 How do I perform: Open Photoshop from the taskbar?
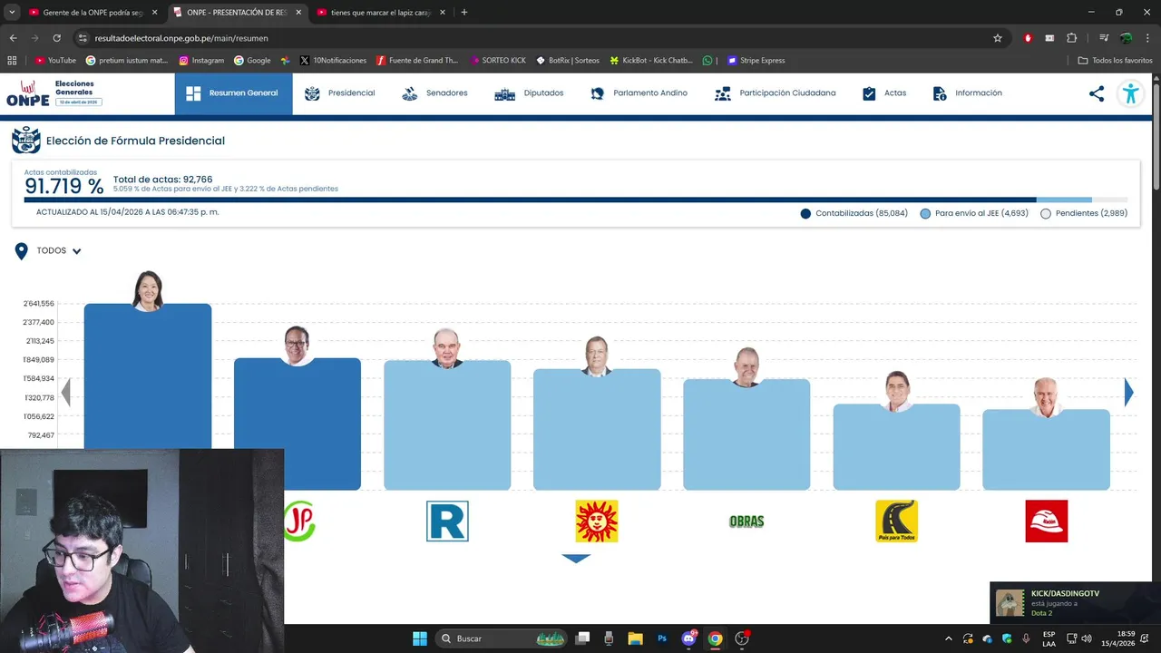click(662, 638)
